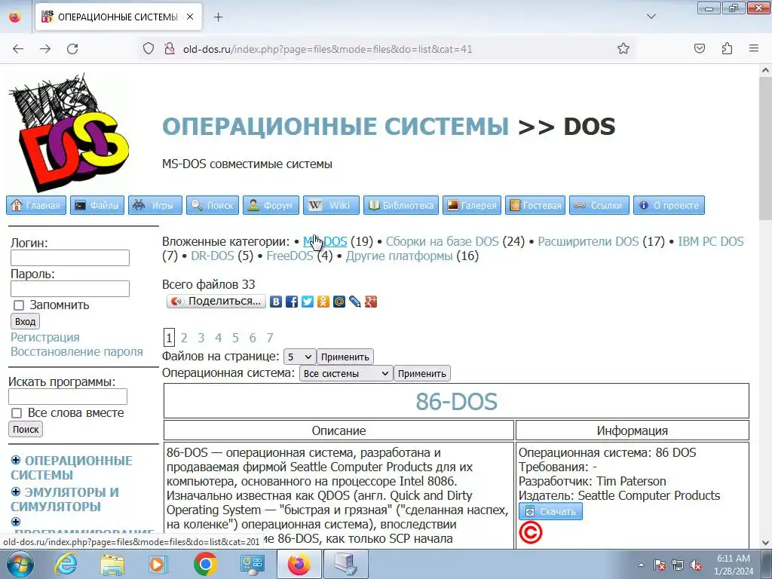
Task: Click the Поделиться share button
Action: click(216, 301)
